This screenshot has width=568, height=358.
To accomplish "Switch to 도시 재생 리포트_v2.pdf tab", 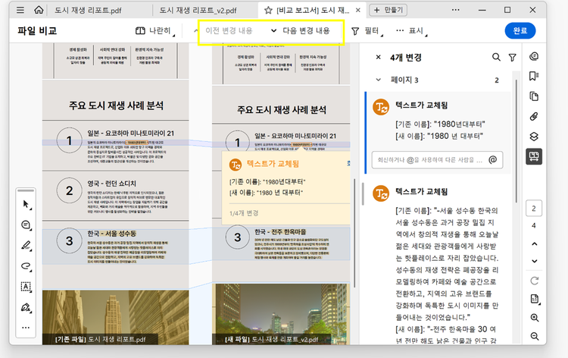I will (198, 11).
